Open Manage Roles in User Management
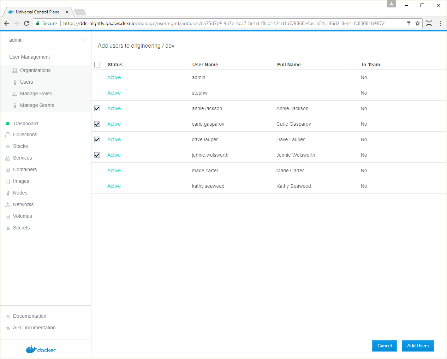This screenshot has width=447, height=359. pos(36,94)
